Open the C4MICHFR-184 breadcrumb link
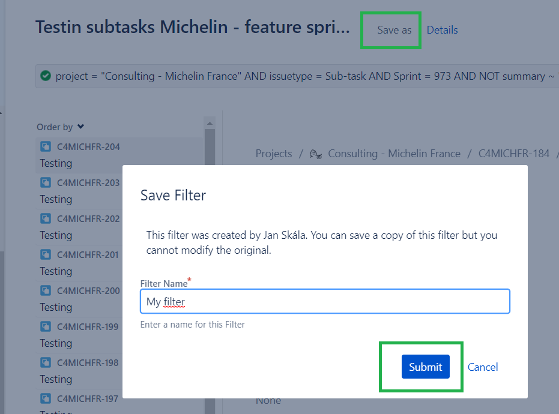Image resolution: width=559 pixels, height=414 pixels. coord(514,154)
